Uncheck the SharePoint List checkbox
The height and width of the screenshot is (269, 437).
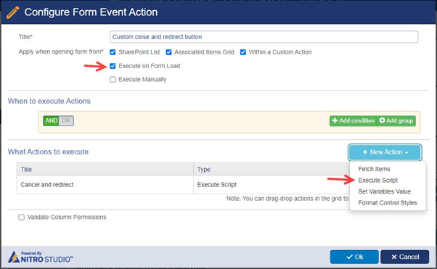(x=113, y=52)
